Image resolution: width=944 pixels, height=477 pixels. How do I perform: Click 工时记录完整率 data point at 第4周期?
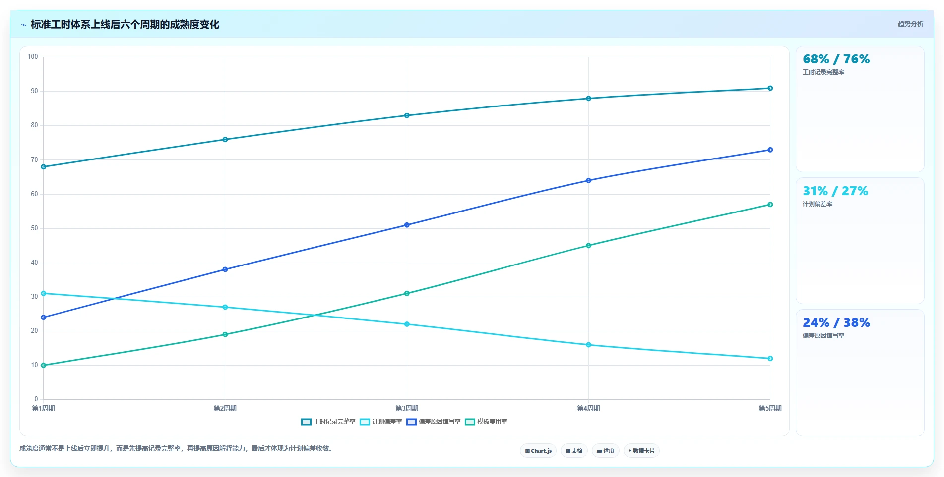pos(588,99)
